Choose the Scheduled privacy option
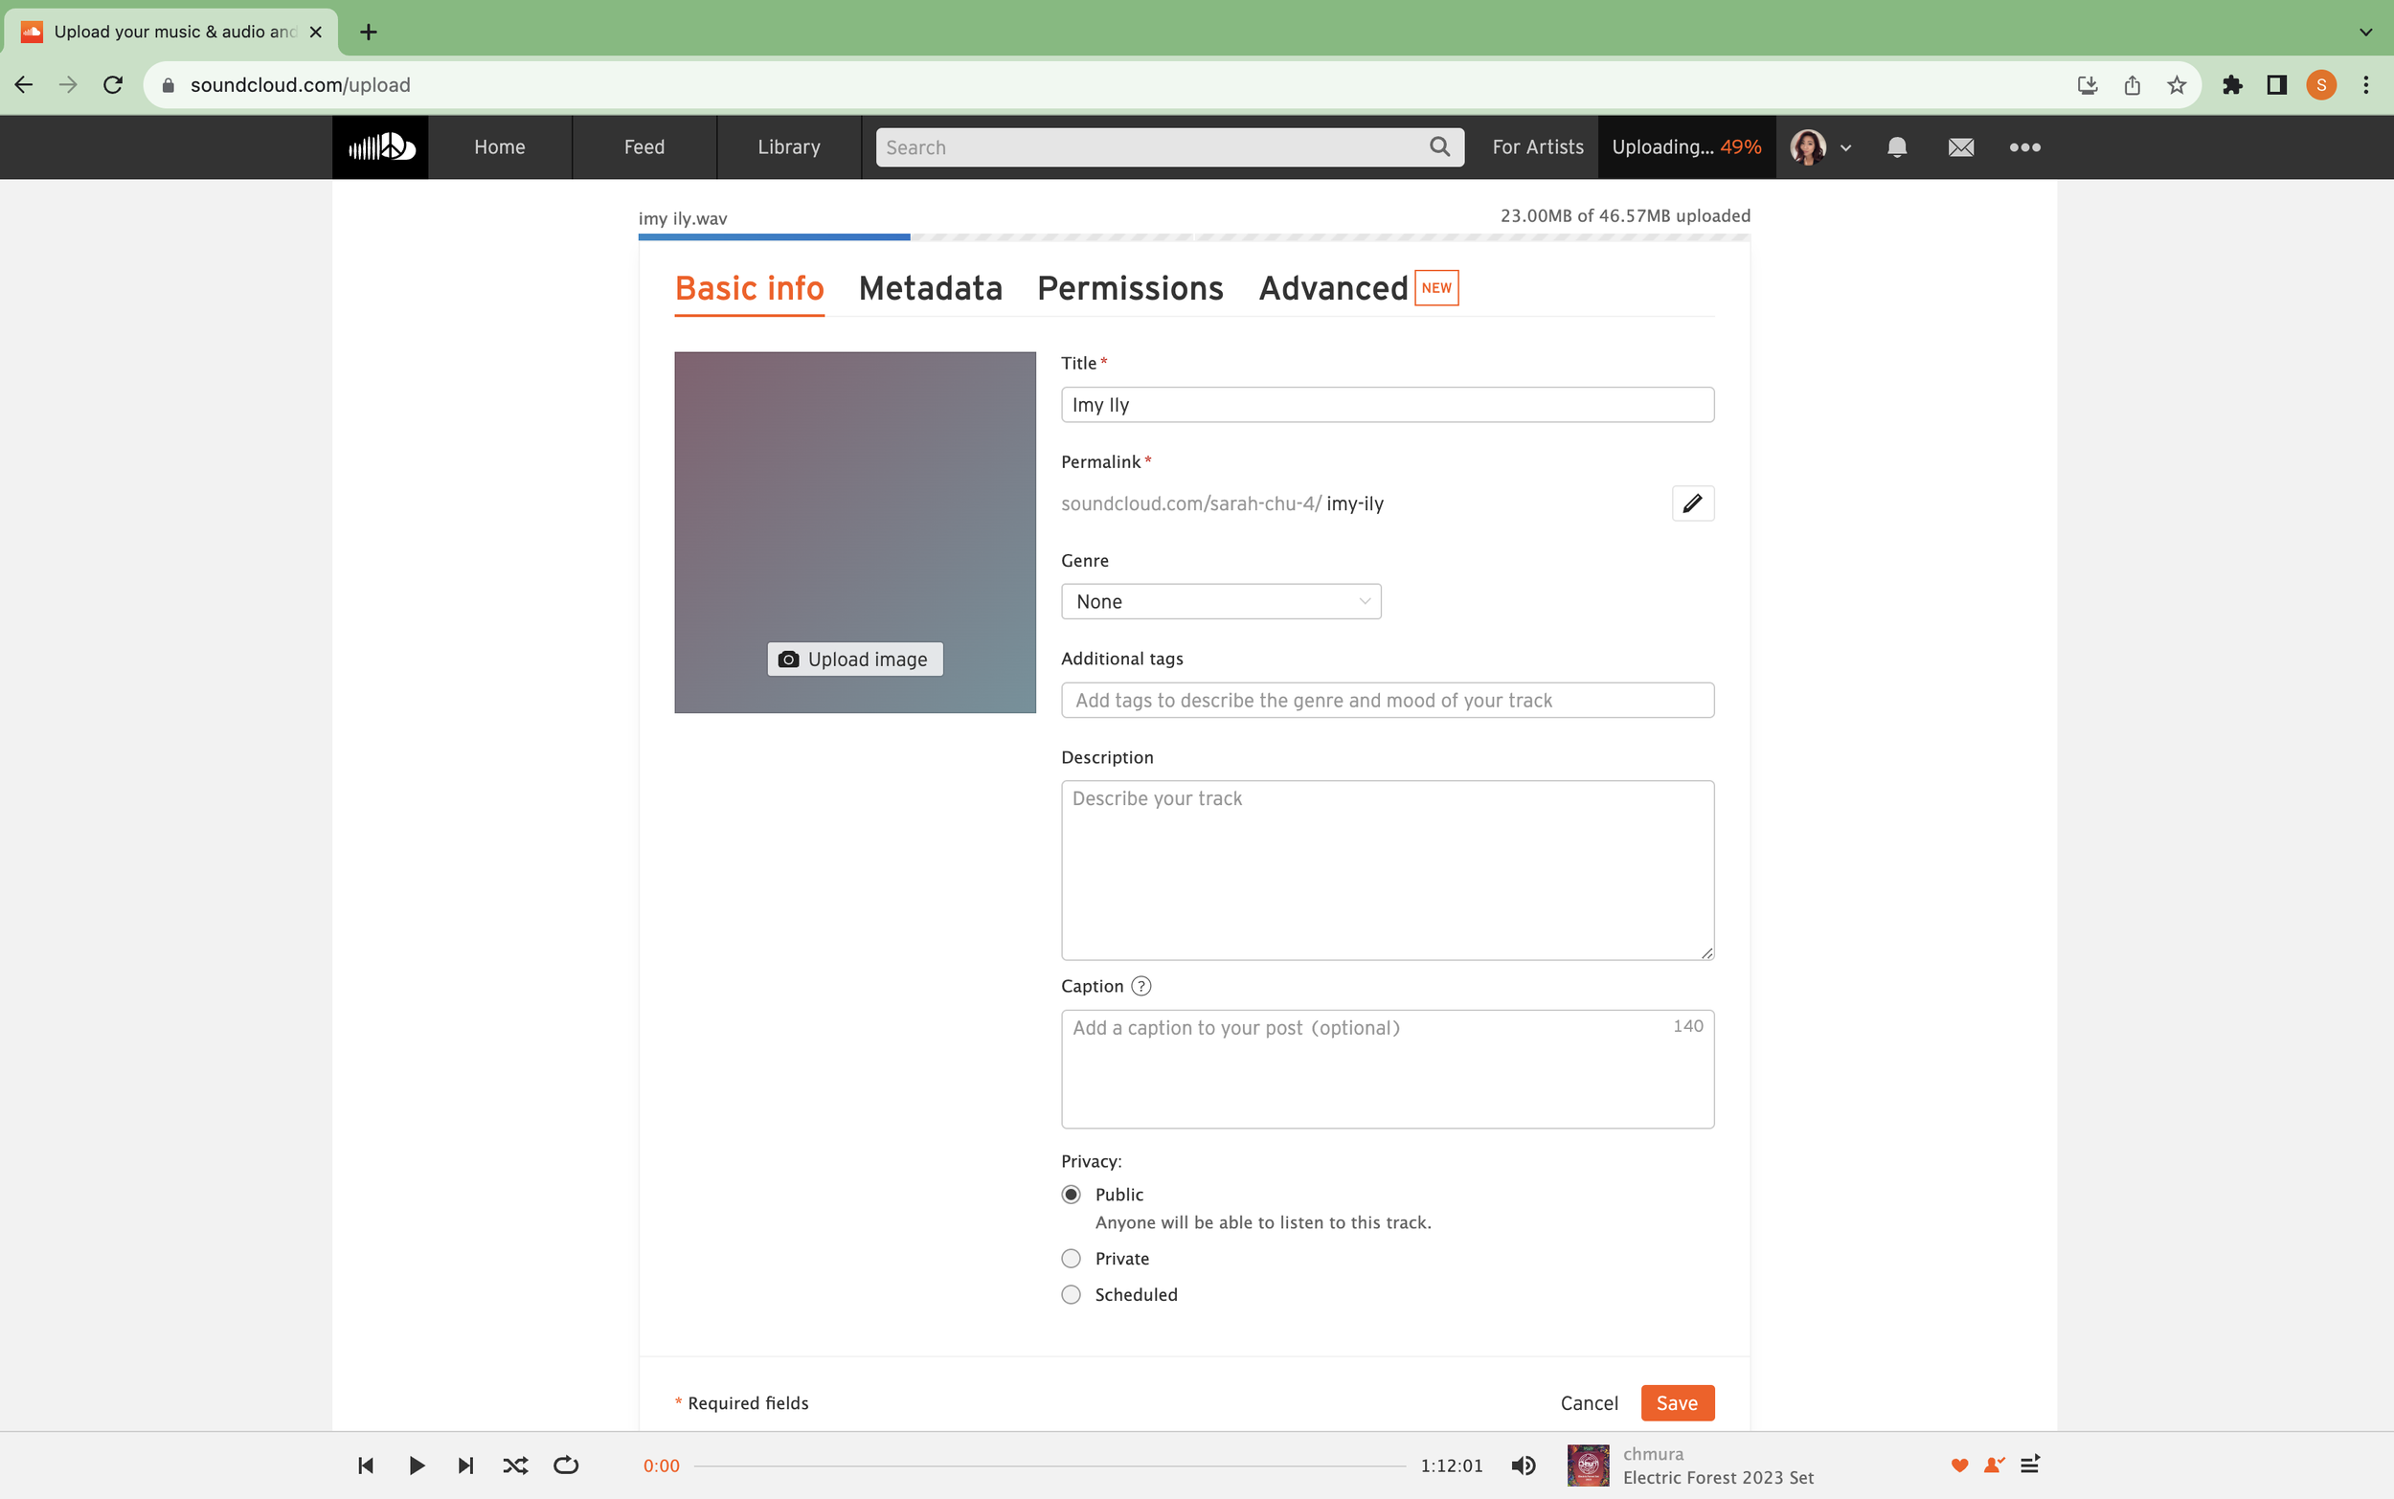 [x=1071, y=1295]
